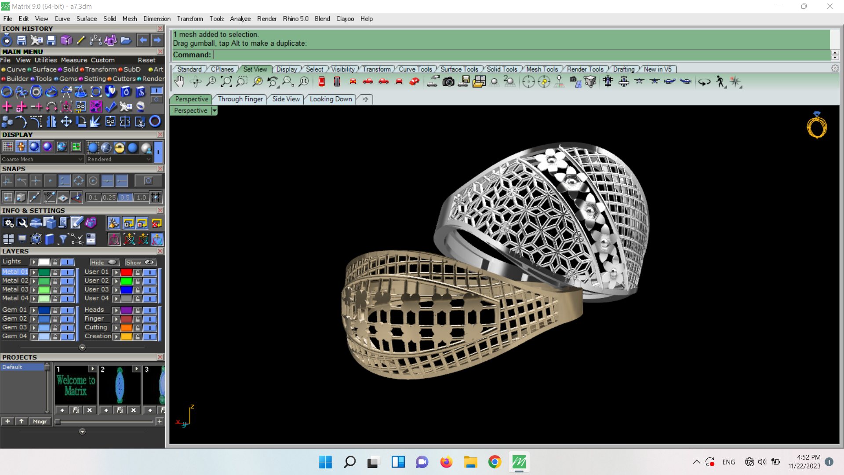
Task: Click the red car perspective view icon
Action: [x=414, y=82]
